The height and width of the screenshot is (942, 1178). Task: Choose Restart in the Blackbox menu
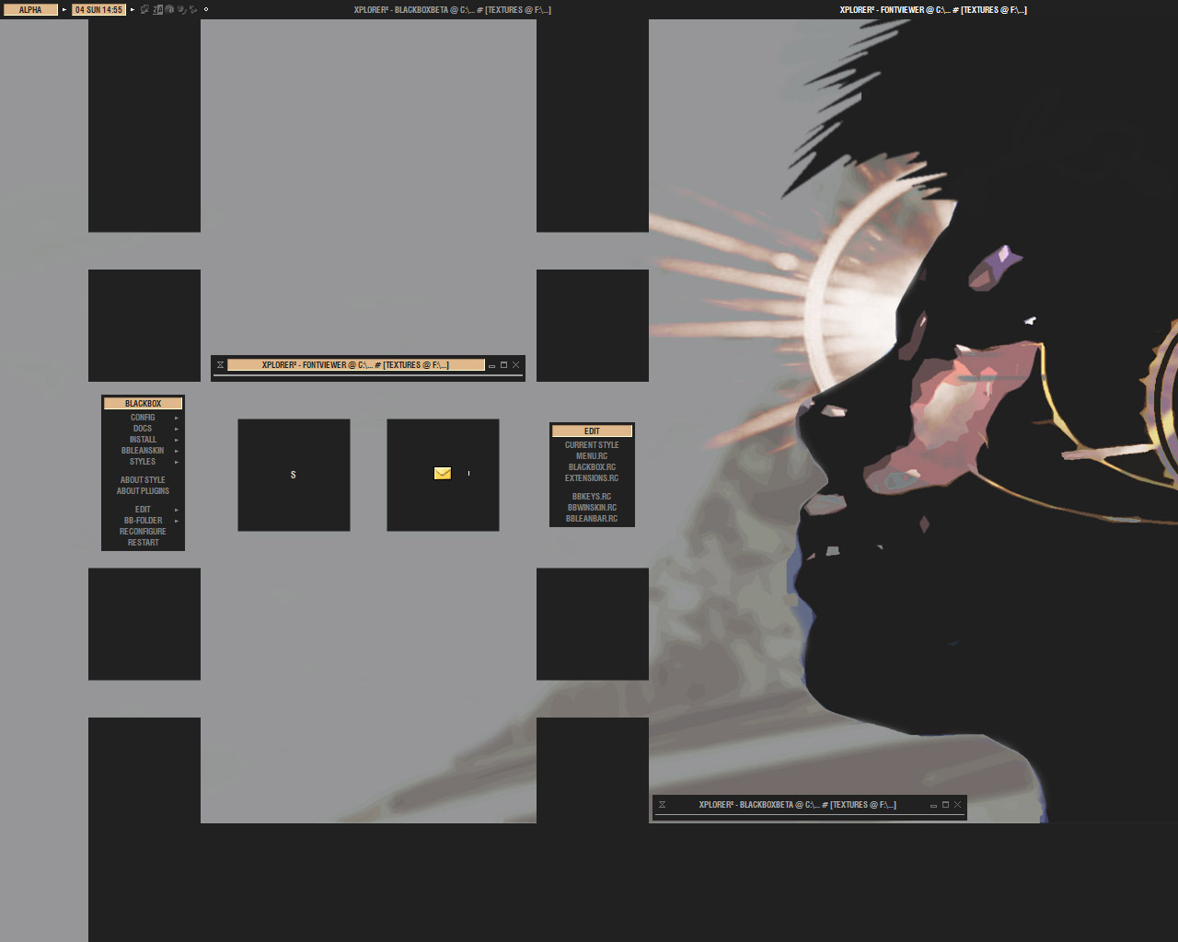143,543
